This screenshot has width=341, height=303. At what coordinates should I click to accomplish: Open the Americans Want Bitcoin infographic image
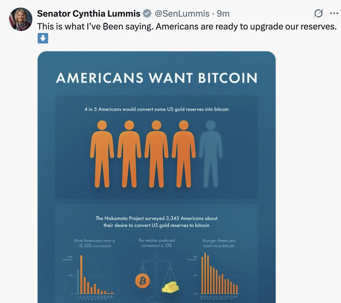pyautogui.click(x=156, y=175)
